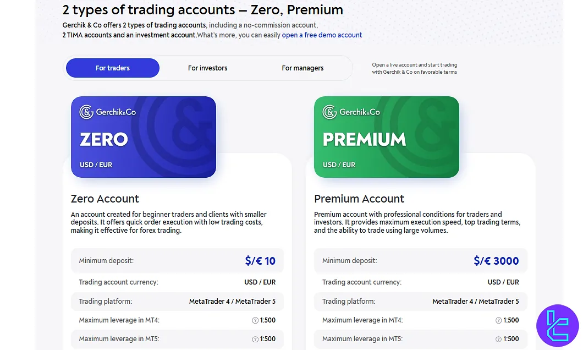Open help tooltip for Zero MT5 leverage
This screenshot has width=583, height=350.
coord(254,339)
